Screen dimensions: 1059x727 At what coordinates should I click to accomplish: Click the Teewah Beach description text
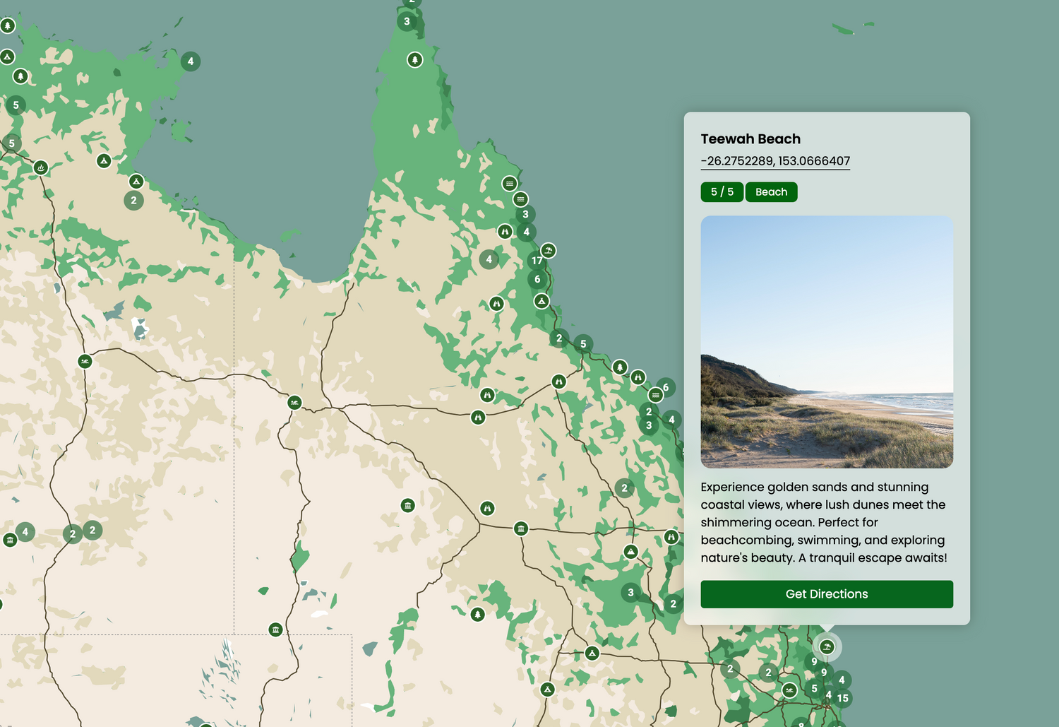pos(824,522)
